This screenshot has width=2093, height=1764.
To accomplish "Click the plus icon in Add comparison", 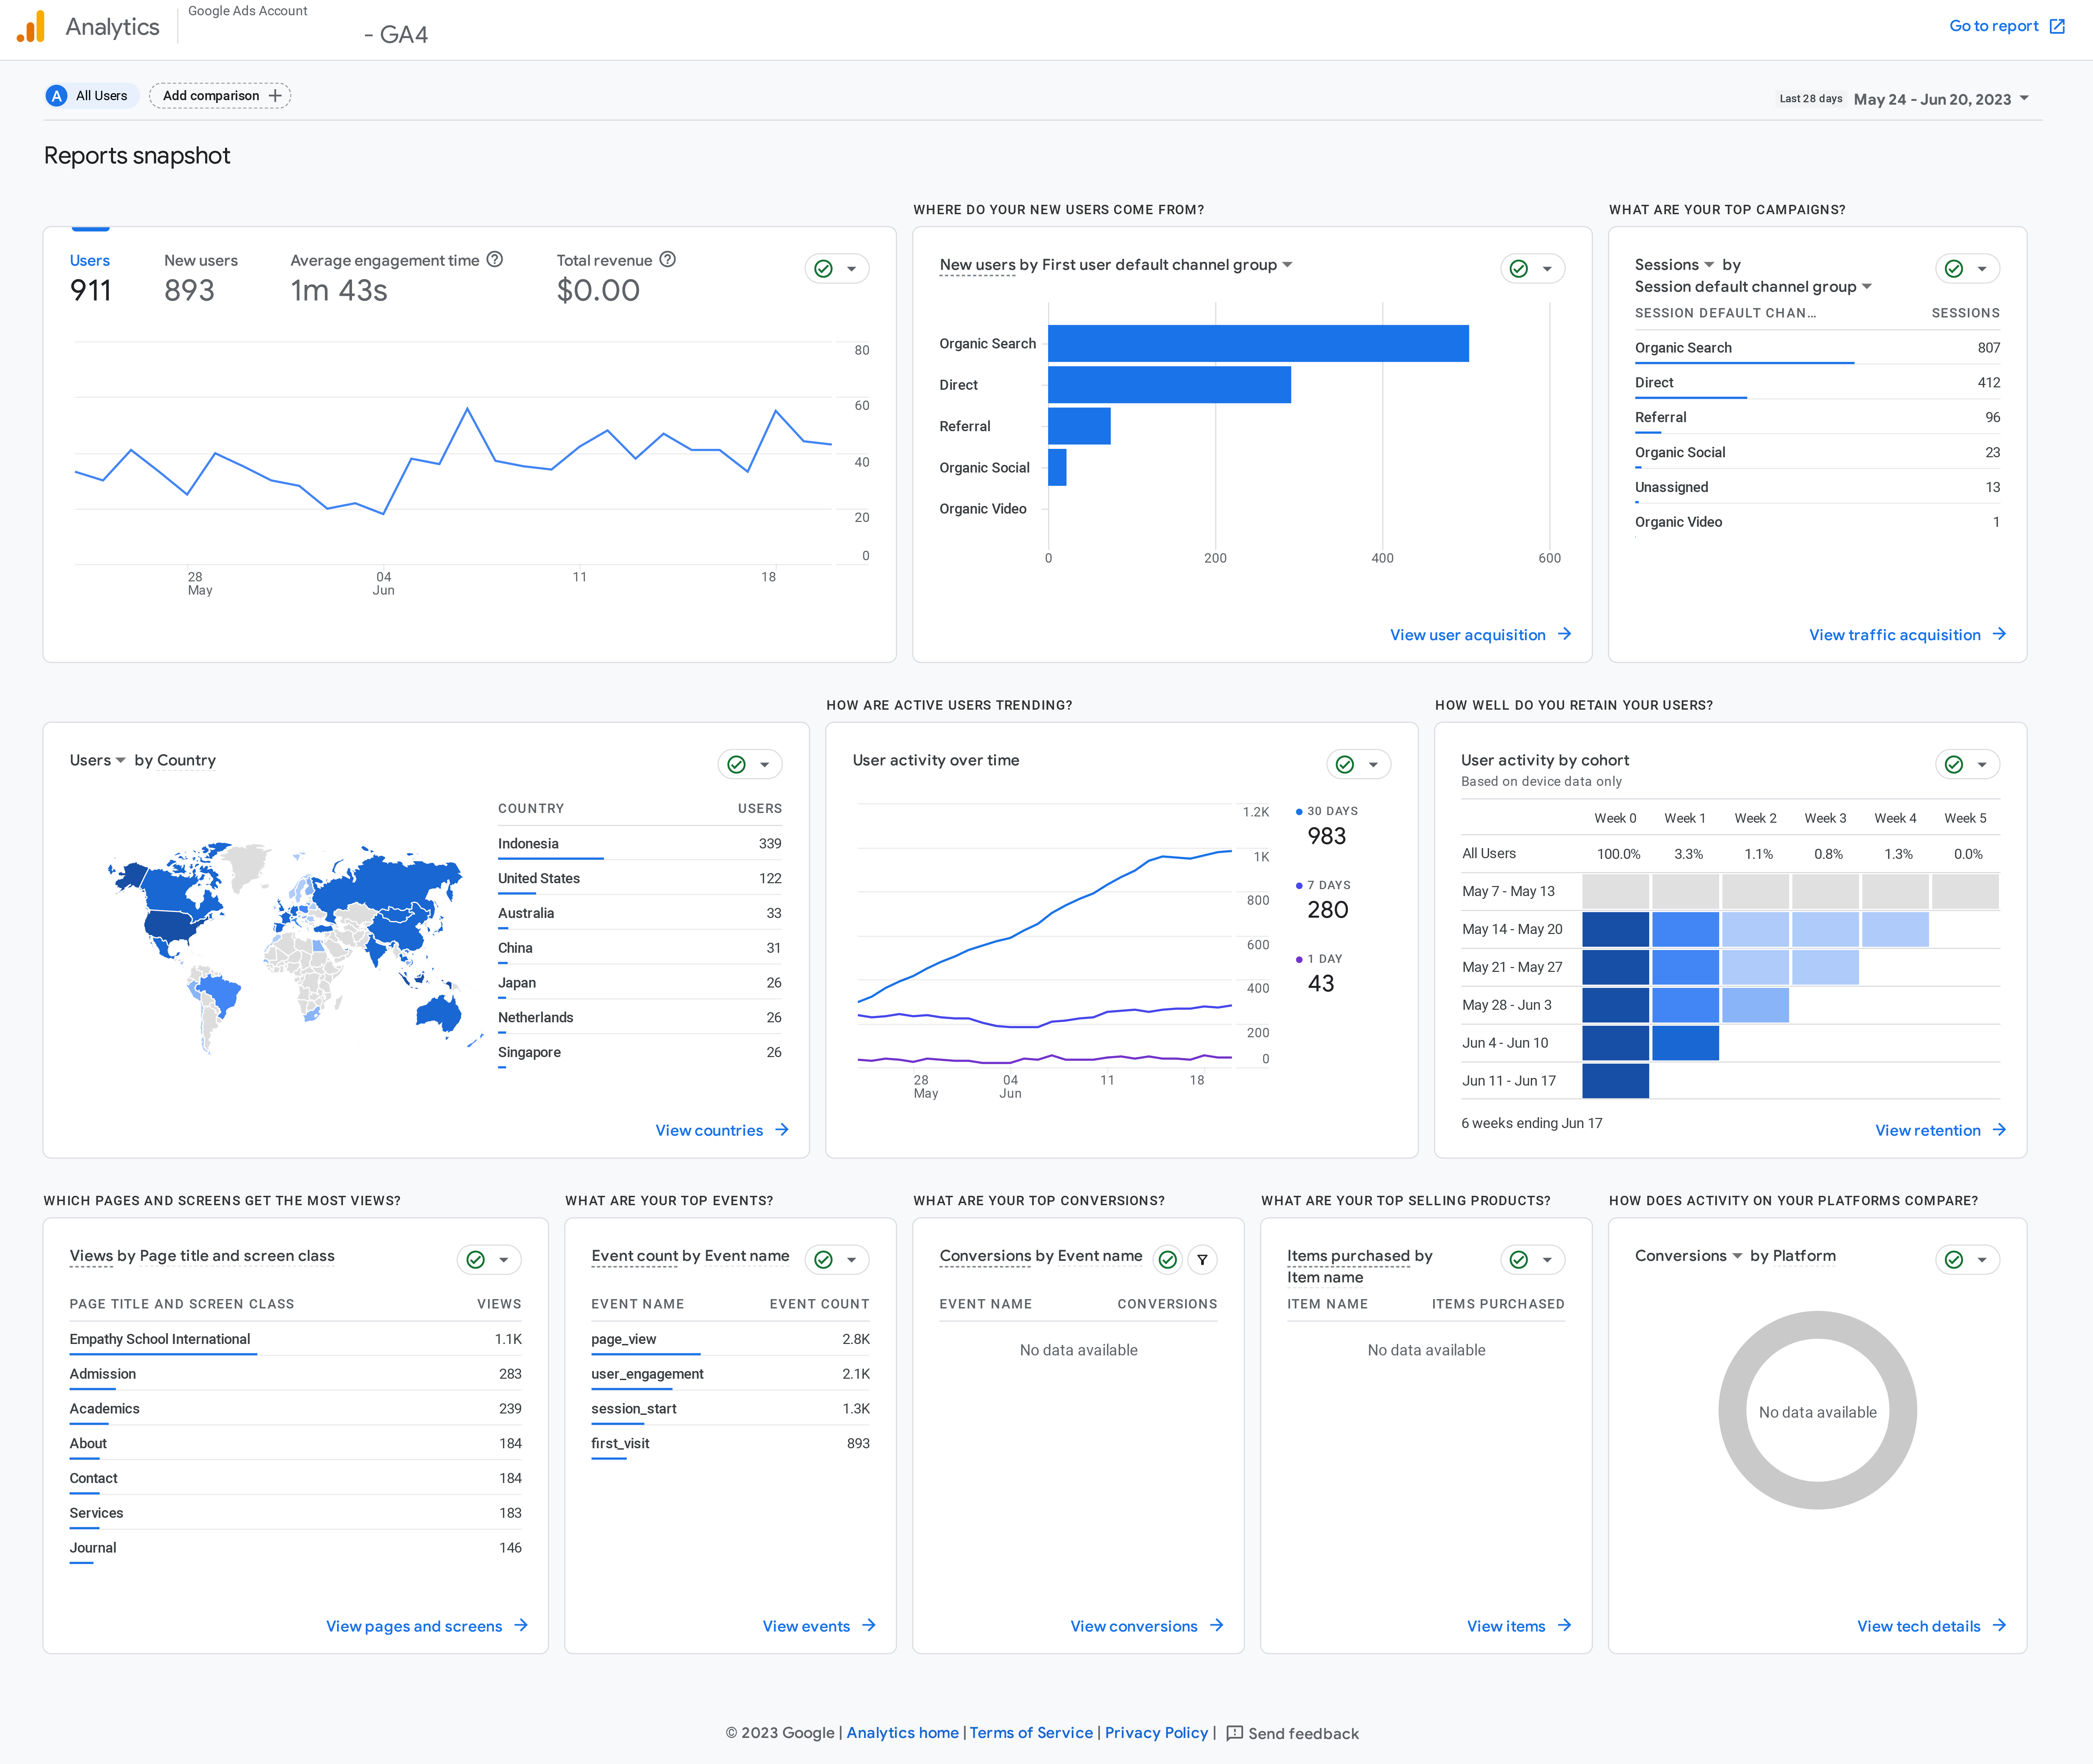I will (x=275, y=96).
